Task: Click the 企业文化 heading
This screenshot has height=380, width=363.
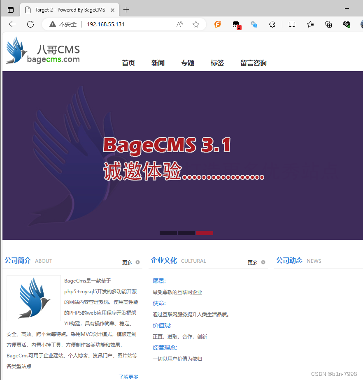Action: tap(164, 260)
